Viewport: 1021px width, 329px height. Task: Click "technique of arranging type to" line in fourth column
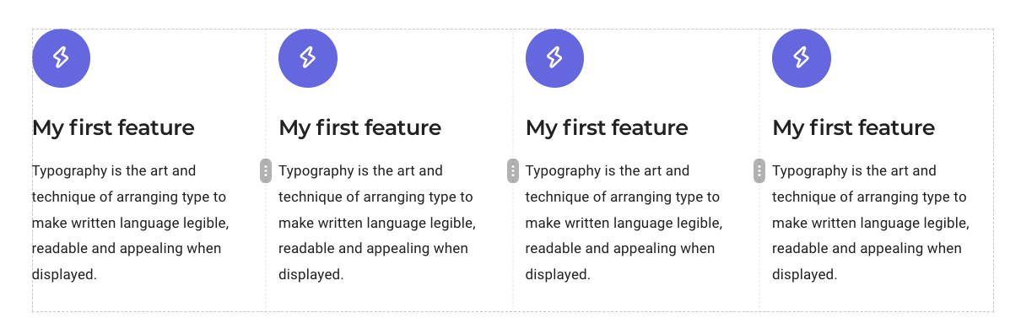tap(869, 197)
